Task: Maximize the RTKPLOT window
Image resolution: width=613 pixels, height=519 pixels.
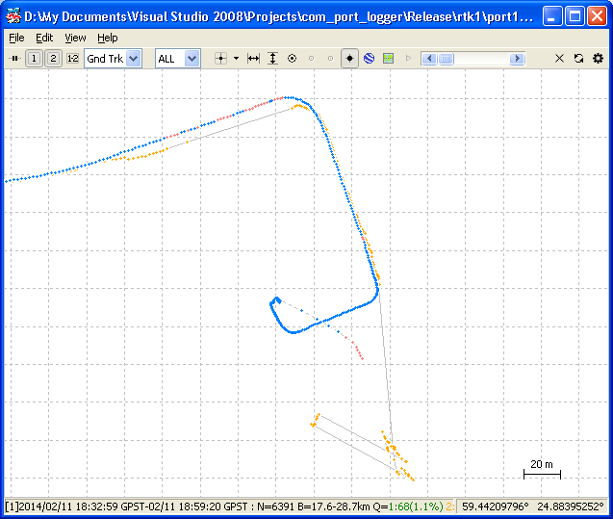Action: point(575,16)
